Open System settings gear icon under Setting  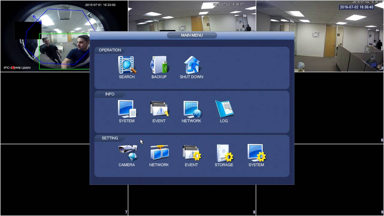click(256, 153)
